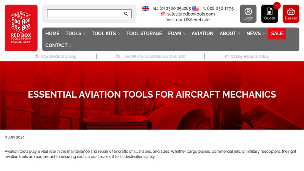Click Free UK Mainland Delivery Over £50 text

coord(154,56)
